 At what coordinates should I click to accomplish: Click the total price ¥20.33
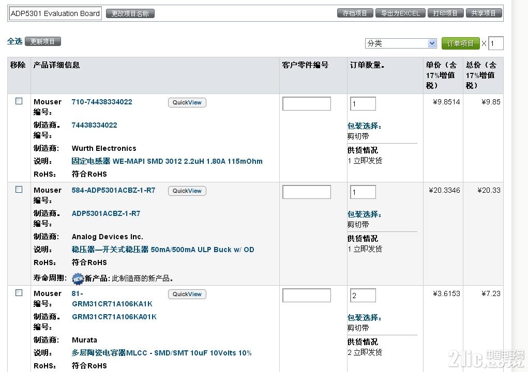489,190
